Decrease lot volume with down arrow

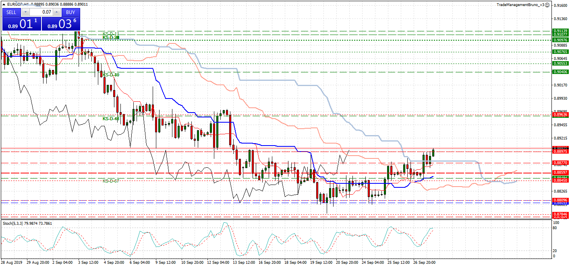[x=25, y=12]
